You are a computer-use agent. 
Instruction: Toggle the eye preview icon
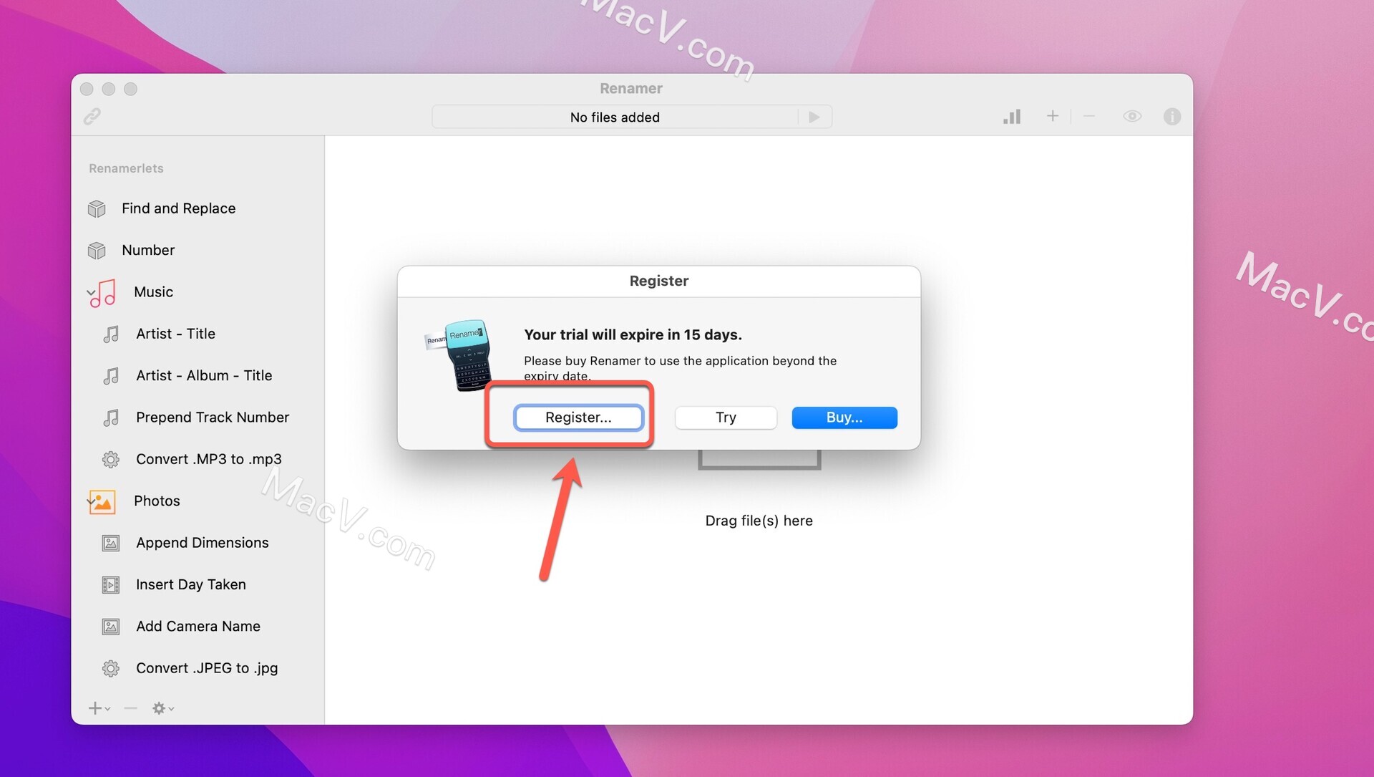[1132, 116]
